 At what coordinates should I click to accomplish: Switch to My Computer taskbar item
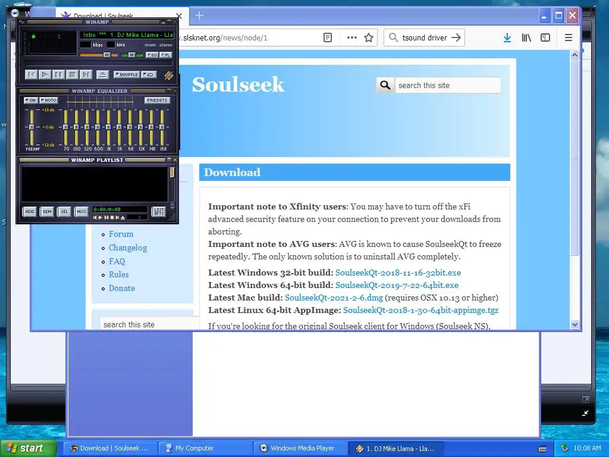coord(206,448)
